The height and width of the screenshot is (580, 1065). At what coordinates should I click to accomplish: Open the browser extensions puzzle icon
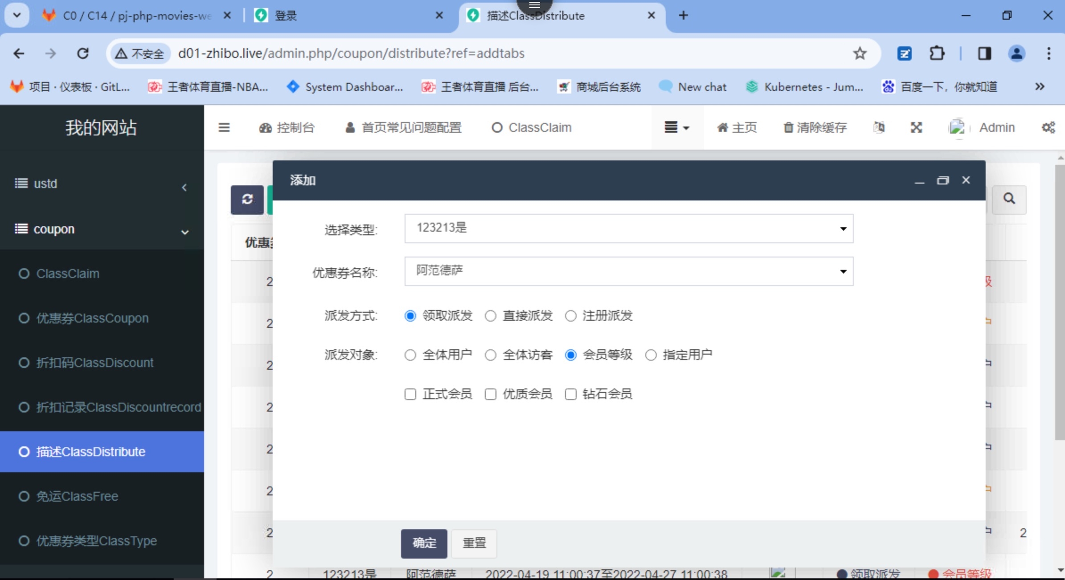pyautogui.click(x=937, y=53)
